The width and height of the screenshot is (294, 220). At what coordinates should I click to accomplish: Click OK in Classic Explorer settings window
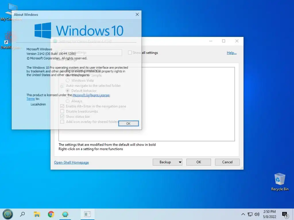coord(199,162)
